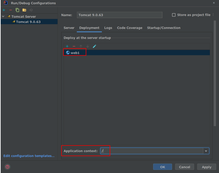Focus the Name input field
The height and width of the screenshot is (173, 219).
119,15
